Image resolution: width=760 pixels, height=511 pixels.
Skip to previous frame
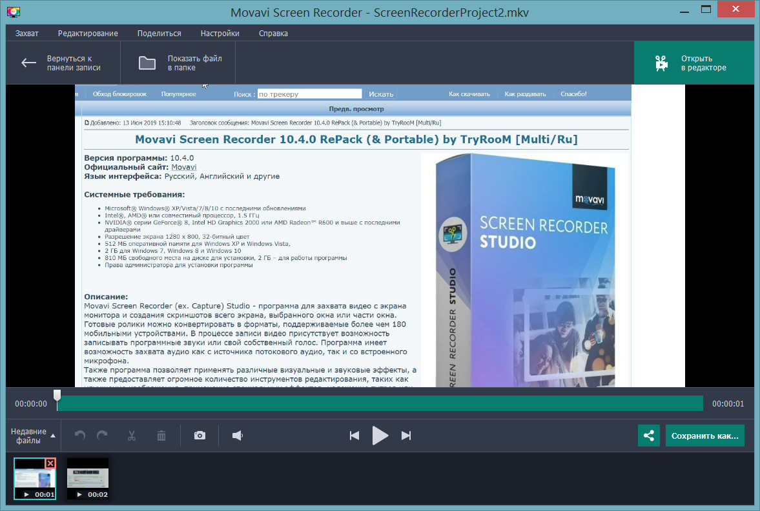[354, 436]
